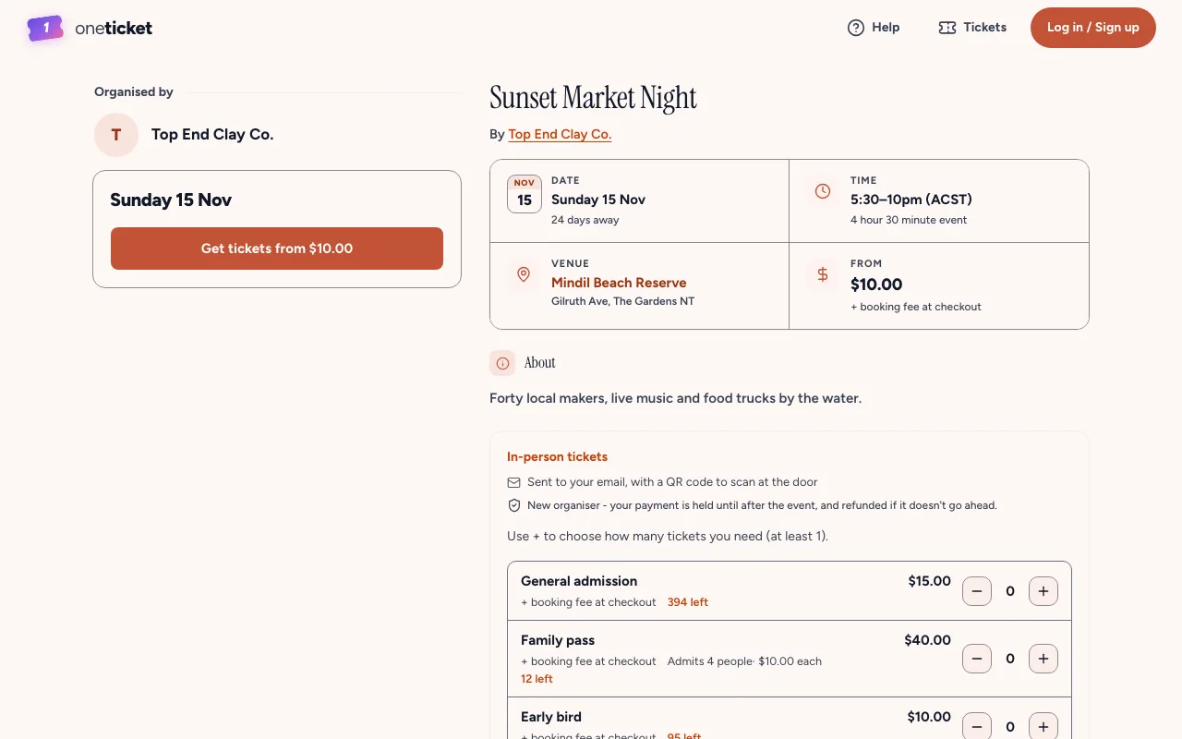Screen dimensions: 1182x739
Task: Click the dollar sign price icon
Action: 822,274
